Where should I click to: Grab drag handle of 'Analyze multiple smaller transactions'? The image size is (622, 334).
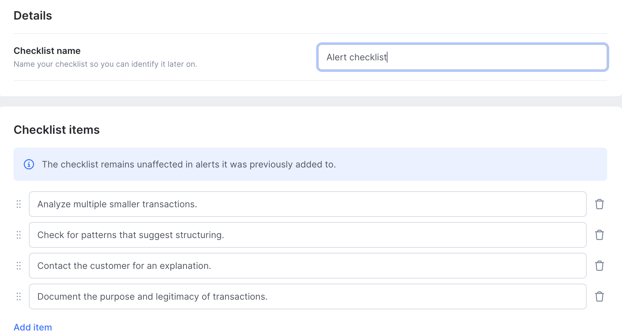[x=19, y=204]
